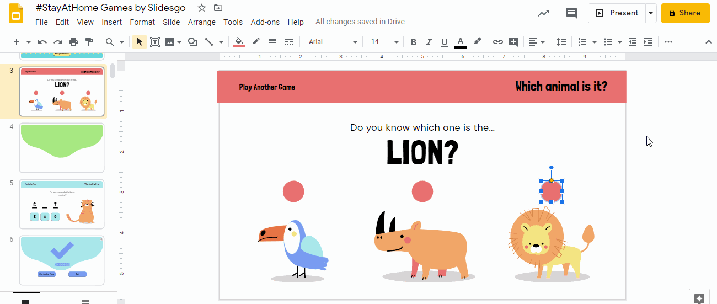Open the border weight options
The width and height of the screenshot is (717, 304).
(x=272, y=42)
